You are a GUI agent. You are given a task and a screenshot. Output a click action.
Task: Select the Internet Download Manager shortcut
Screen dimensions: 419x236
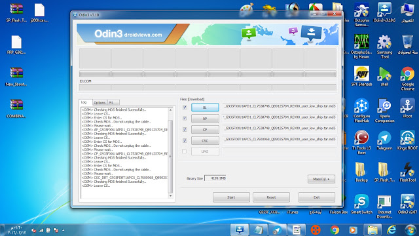coord(384,206)
